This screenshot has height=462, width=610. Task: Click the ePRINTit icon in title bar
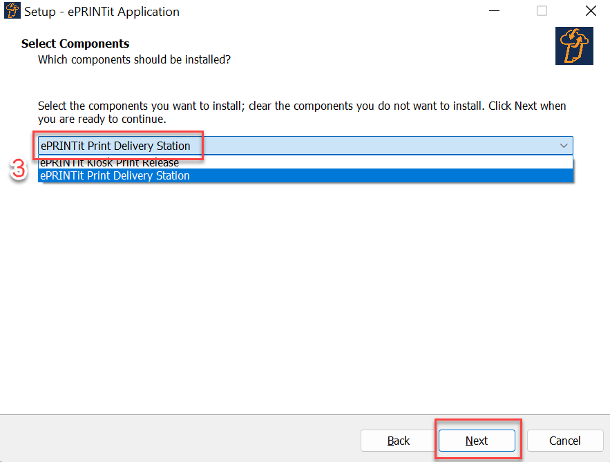click(x=13, y=11)
